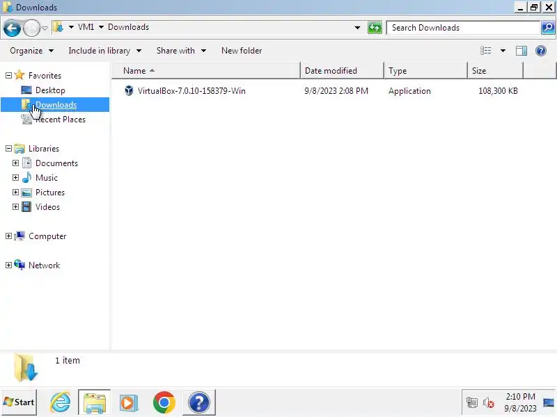Click Windows Explorer taskbar icon
The image size is (557, 417).
(95, 402)
